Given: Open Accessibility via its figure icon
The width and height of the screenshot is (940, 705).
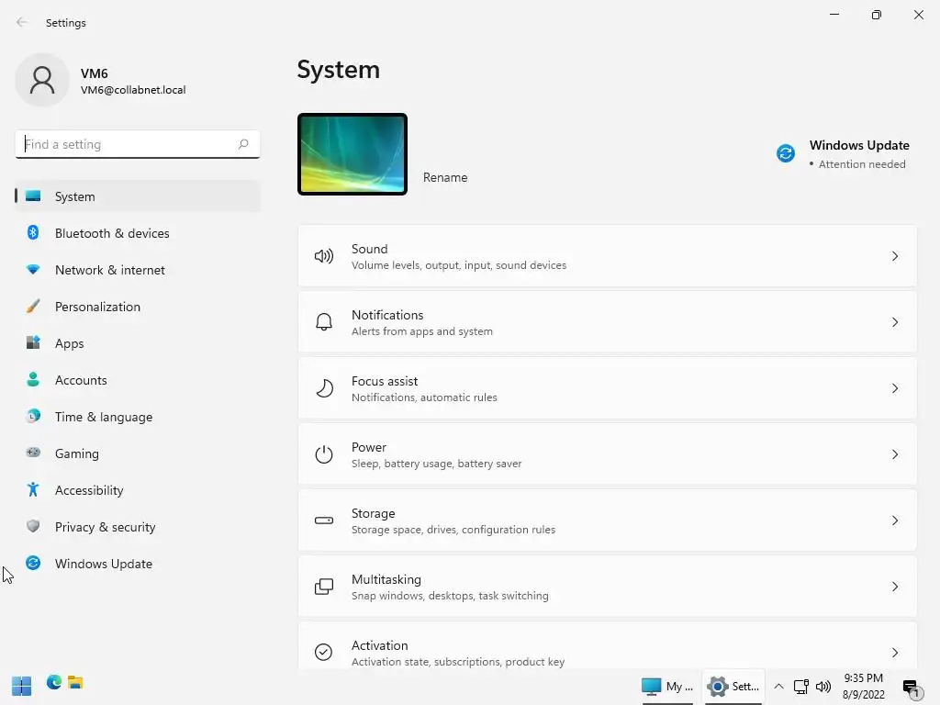Looking at the screenshot, I should coord(33,489).
